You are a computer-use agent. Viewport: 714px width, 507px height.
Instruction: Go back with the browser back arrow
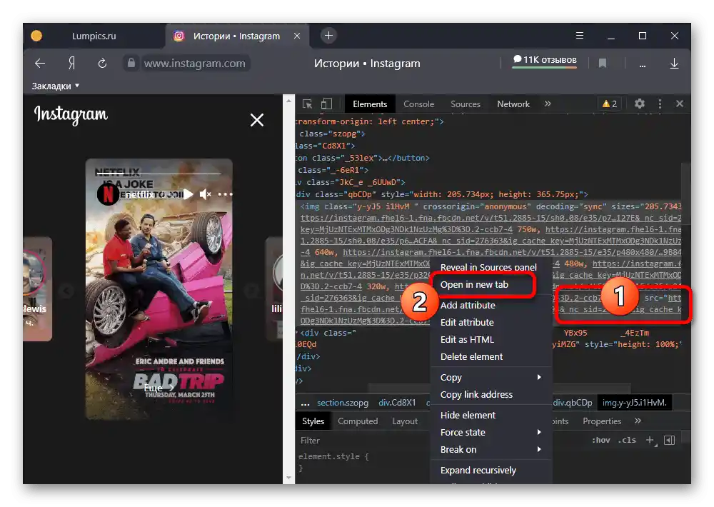[x=40, y=64]
